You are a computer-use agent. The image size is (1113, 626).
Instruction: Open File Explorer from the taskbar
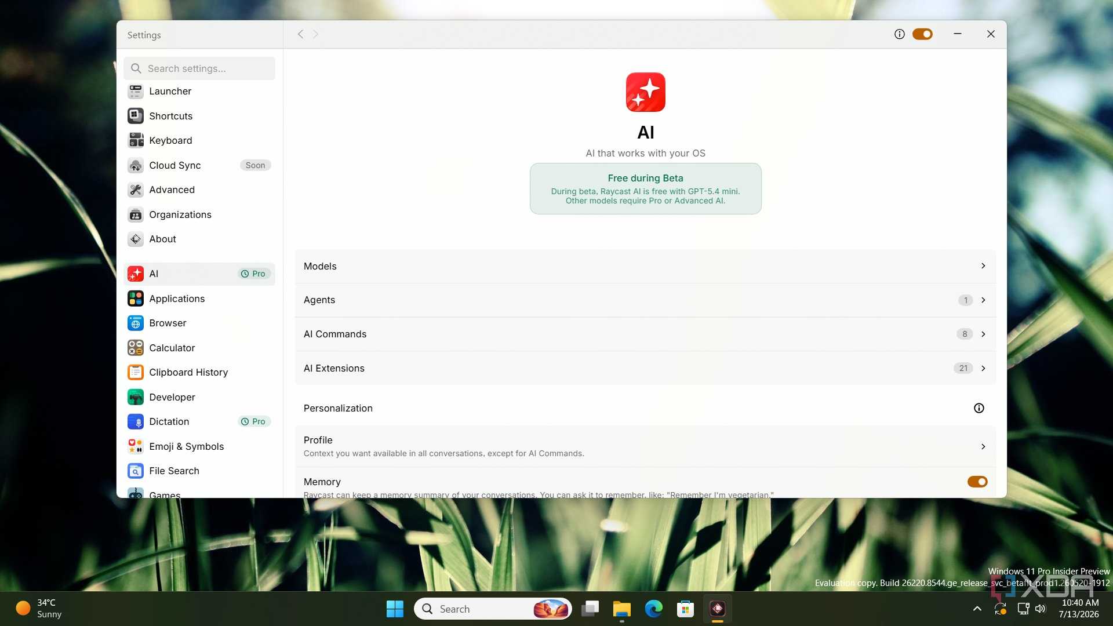[x=621, y=609]
